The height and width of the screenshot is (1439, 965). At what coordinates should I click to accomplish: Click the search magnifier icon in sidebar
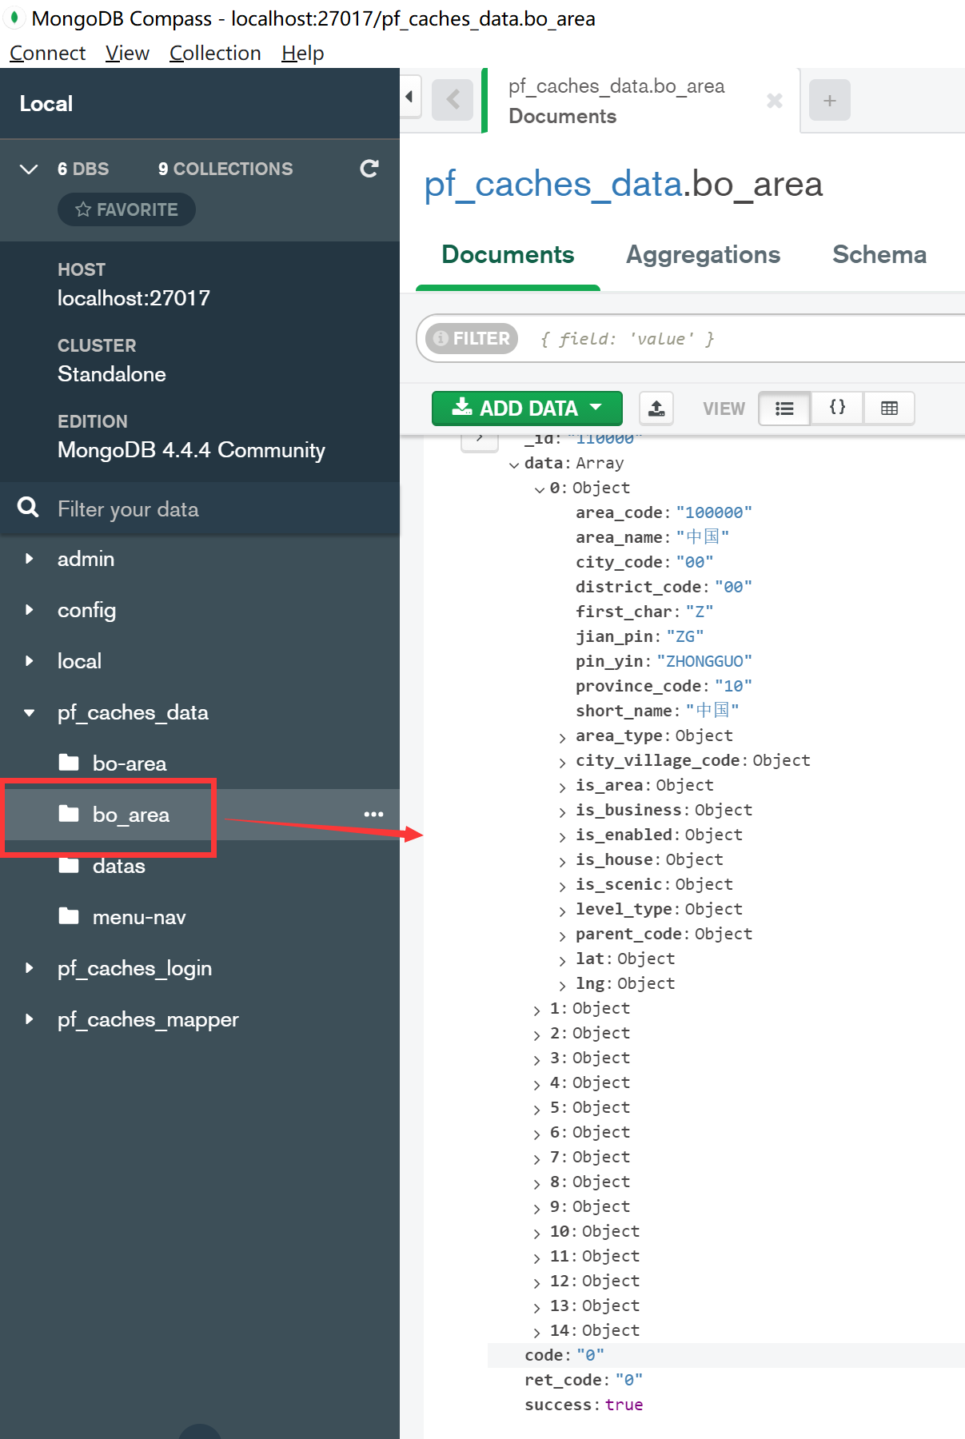(x=28, y=508)
